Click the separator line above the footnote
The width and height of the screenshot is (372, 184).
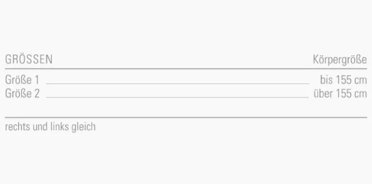(x=186, y=117)
